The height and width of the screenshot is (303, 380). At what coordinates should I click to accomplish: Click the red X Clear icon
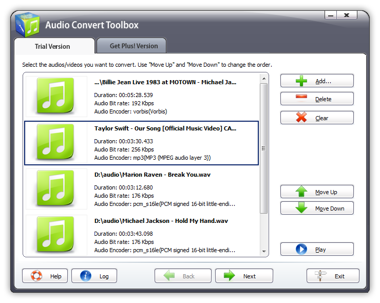point(301,117)
